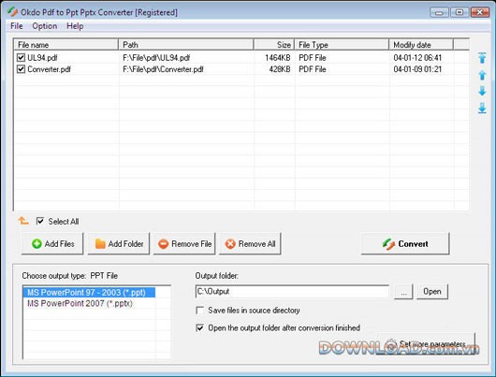Start conversion with the Convert button
The image size is (496, 377).
click(405, 244)
